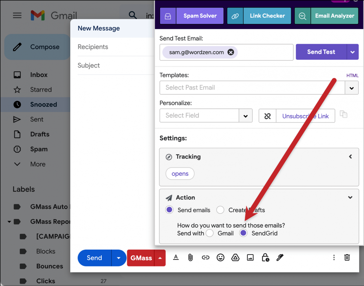Select the Create Drafts radio option
This screenshot has width=364, height=286.
pyautogui.click(x=220, y=210)
